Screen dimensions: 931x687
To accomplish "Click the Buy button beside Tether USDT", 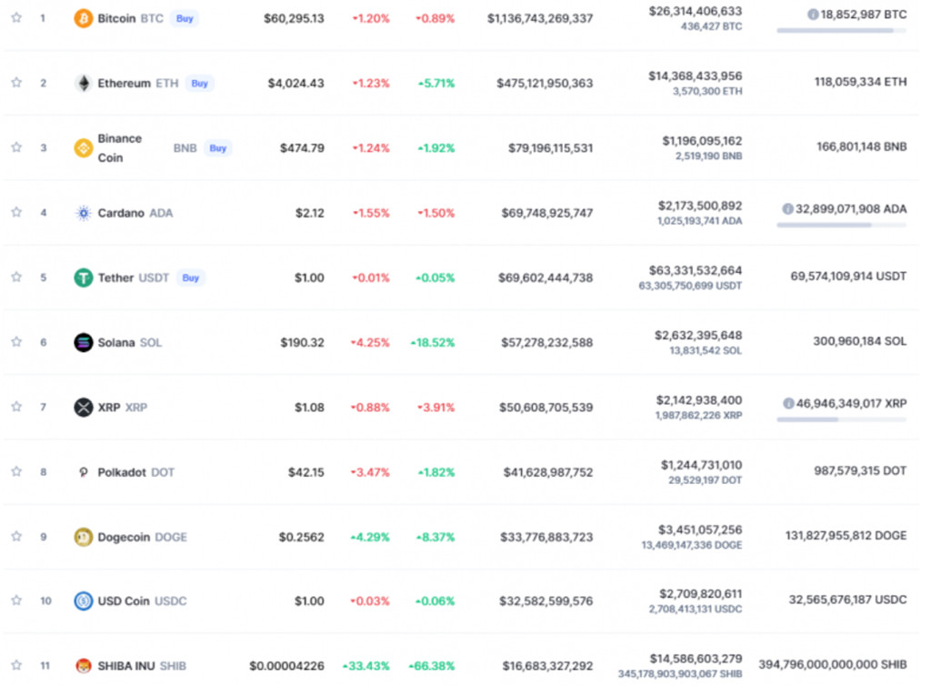I will click(x=191, y=278).
